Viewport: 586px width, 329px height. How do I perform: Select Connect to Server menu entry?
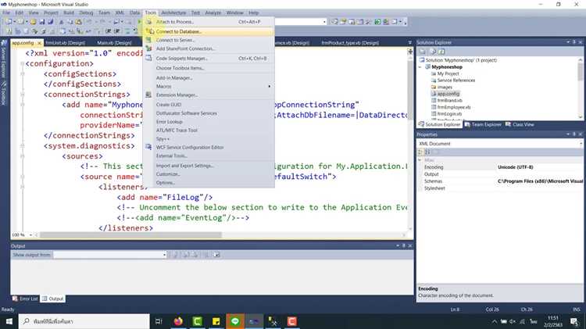(x=209, y=40)
